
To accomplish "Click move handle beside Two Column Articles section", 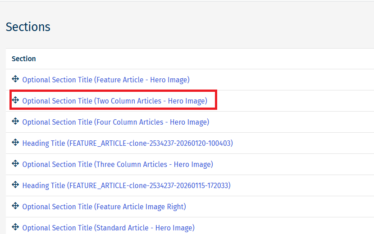I will click(x=15, y=100).
